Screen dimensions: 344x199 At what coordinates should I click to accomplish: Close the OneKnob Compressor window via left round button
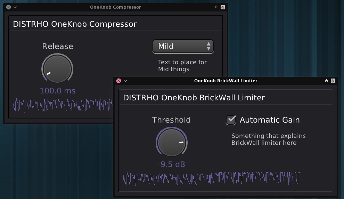(9, 7)
